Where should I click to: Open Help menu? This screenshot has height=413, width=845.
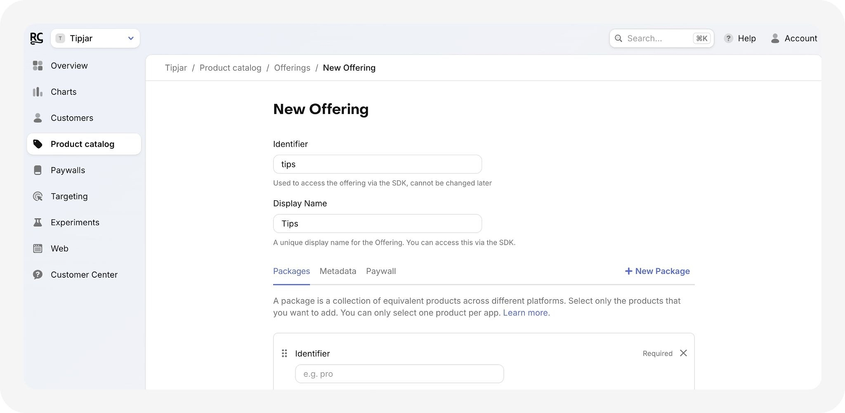pos(740,38)
